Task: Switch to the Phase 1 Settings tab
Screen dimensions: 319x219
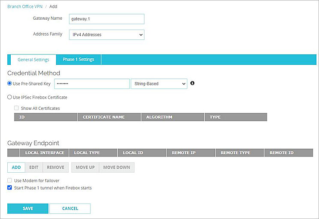Action: click(78, 60)
